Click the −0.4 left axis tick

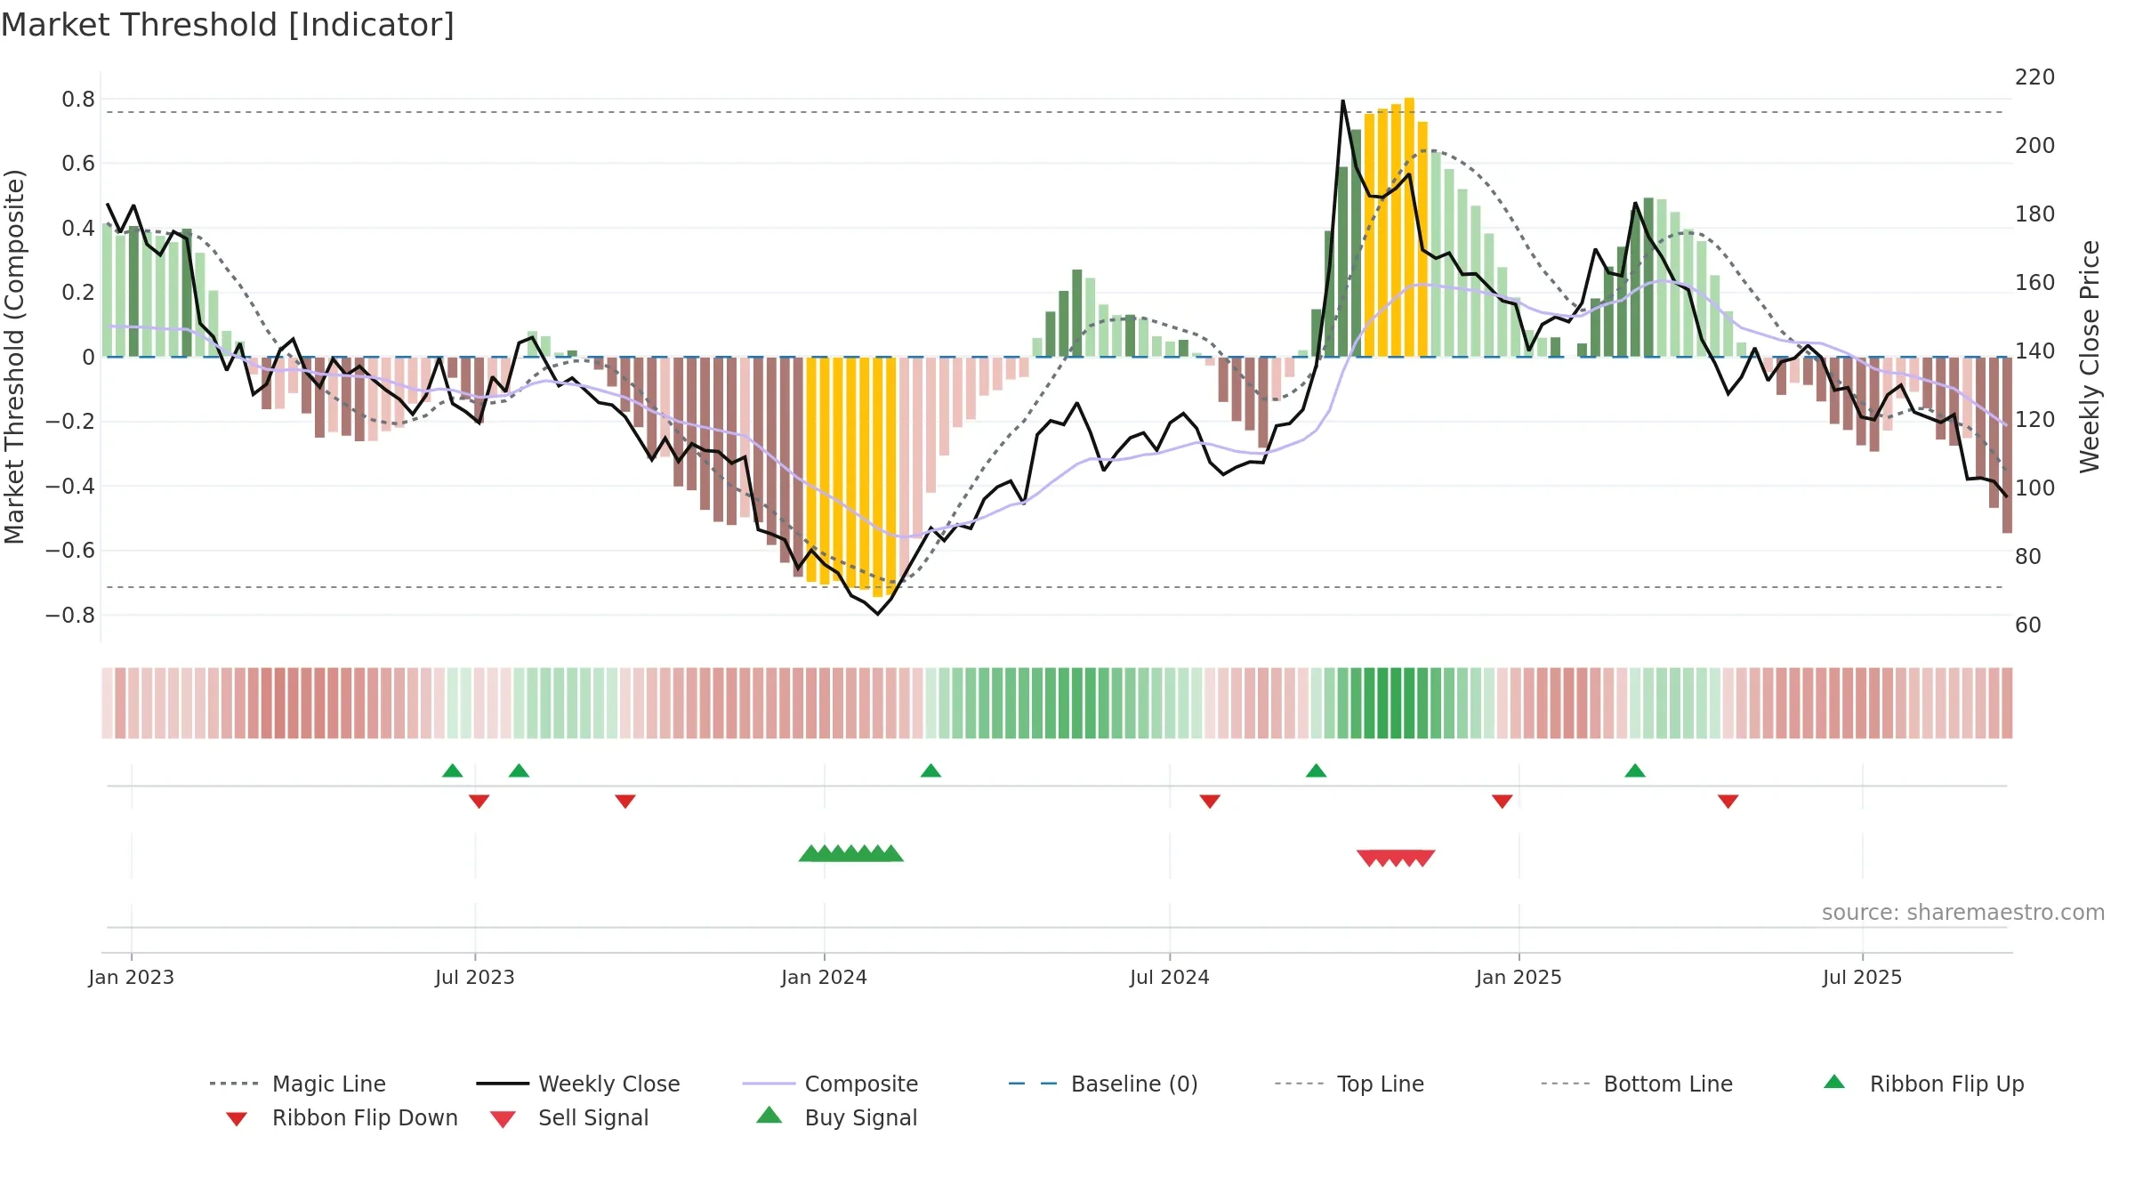(70, 487)
